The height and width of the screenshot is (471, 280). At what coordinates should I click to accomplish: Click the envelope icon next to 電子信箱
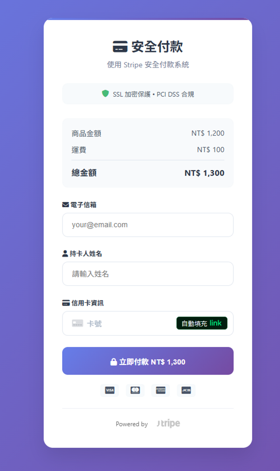(x=65, y=204)
